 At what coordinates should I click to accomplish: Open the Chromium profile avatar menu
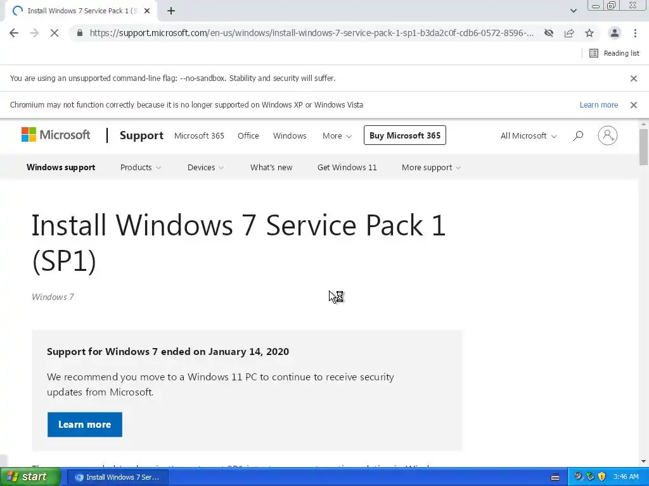coord(615,33)
